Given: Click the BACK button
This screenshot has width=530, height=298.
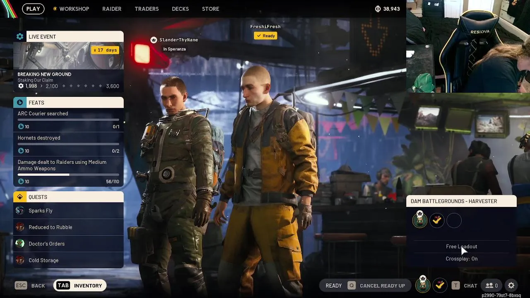Looking at the screenshot, I should click(x=38, y=286).
